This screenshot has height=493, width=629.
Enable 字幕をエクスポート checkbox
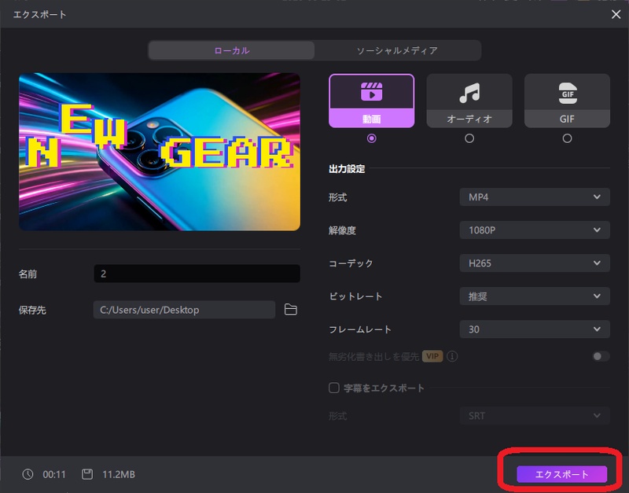[333, 388]
